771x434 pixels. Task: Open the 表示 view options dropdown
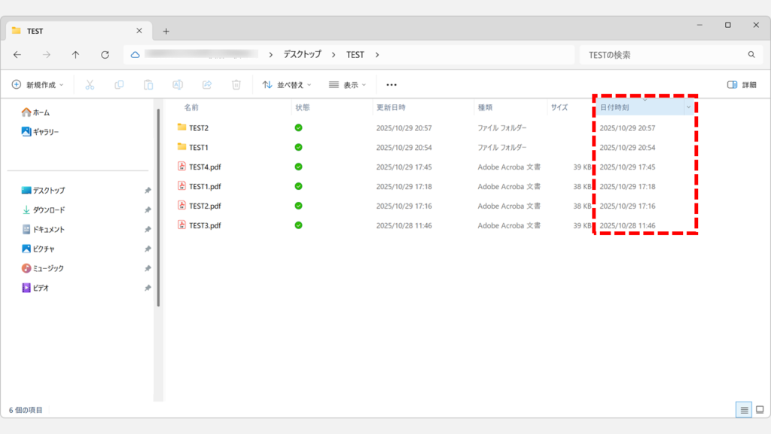348,85
